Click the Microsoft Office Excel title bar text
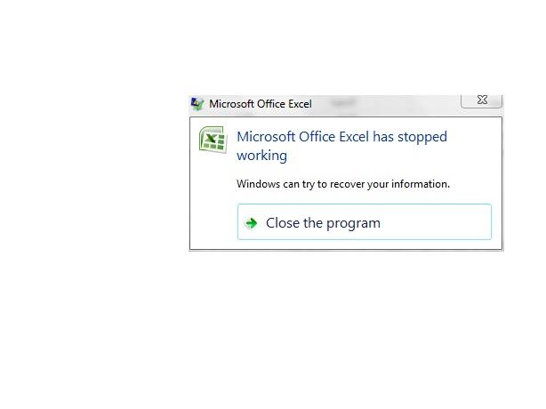Image resolution: width=546 pixels, height=409 pixels. click(261, 104)
